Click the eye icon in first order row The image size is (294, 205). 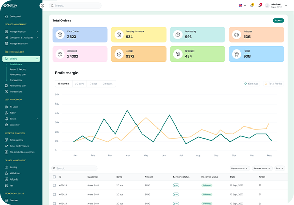coord(260,185)
